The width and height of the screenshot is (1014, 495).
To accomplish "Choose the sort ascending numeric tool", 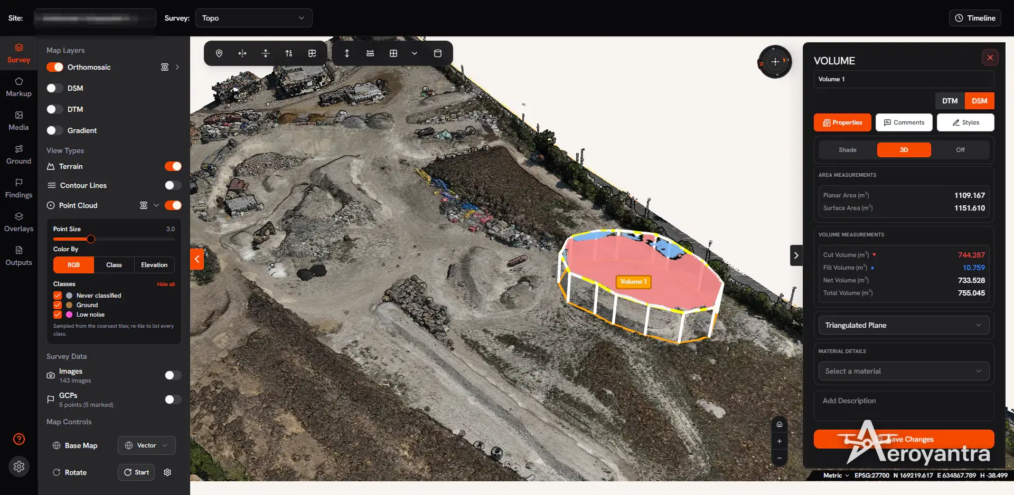I will pos(289,53).
